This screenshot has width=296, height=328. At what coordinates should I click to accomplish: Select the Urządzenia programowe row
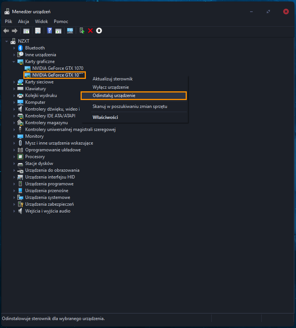click(49, 184)
